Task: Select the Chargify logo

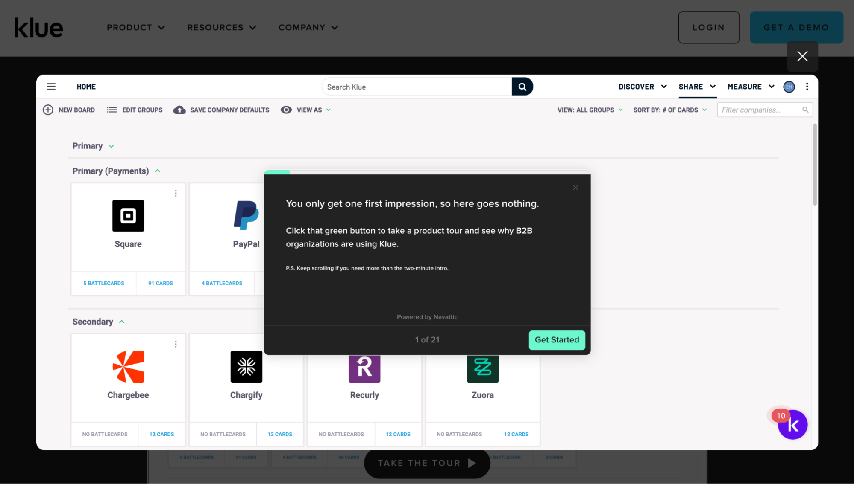Action: point(247,367)
